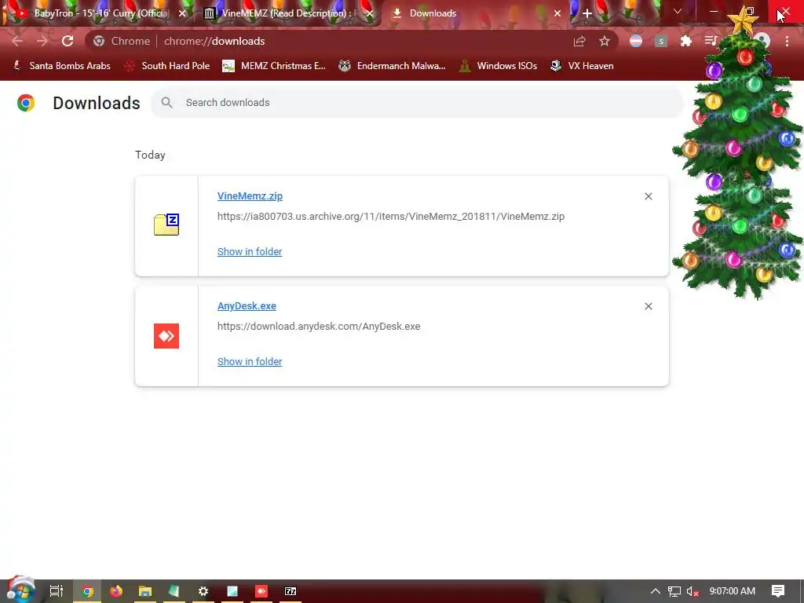
Task: Open Settings gear on the taskbar
Action: tap(203, 591)
